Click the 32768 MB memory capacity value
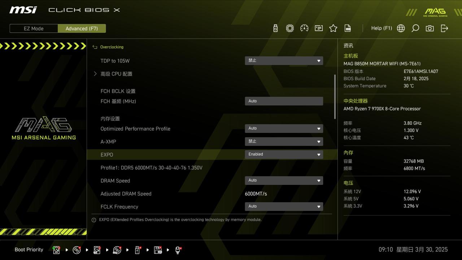This screenshot has width=462, height=260. 414,161
